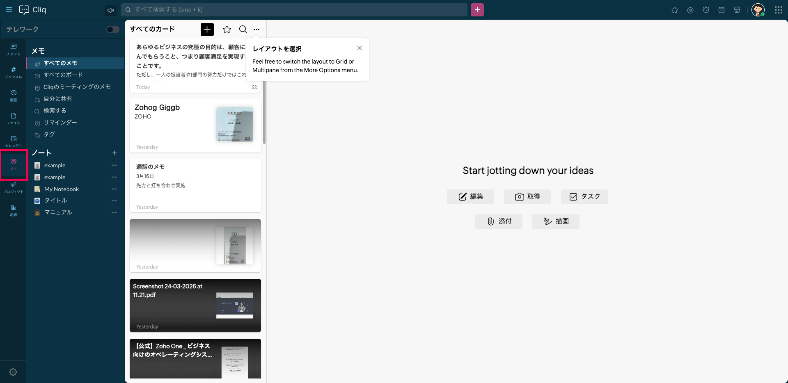Open the Files icon in sidebar
The image size is (788, 383).
point(13,118)
